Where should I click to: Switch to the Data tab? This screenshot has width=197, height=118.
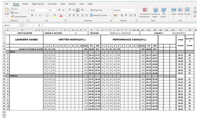coord(63,4)
